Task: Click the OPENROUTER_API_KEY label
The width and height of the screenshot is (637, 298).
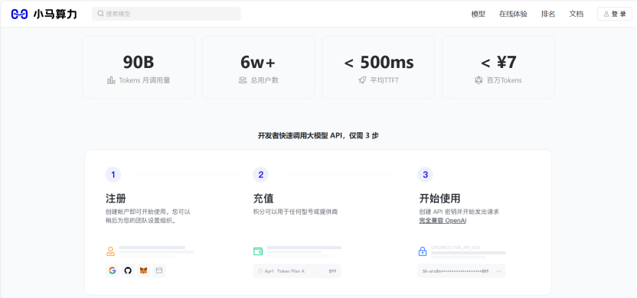Action: 456,247
